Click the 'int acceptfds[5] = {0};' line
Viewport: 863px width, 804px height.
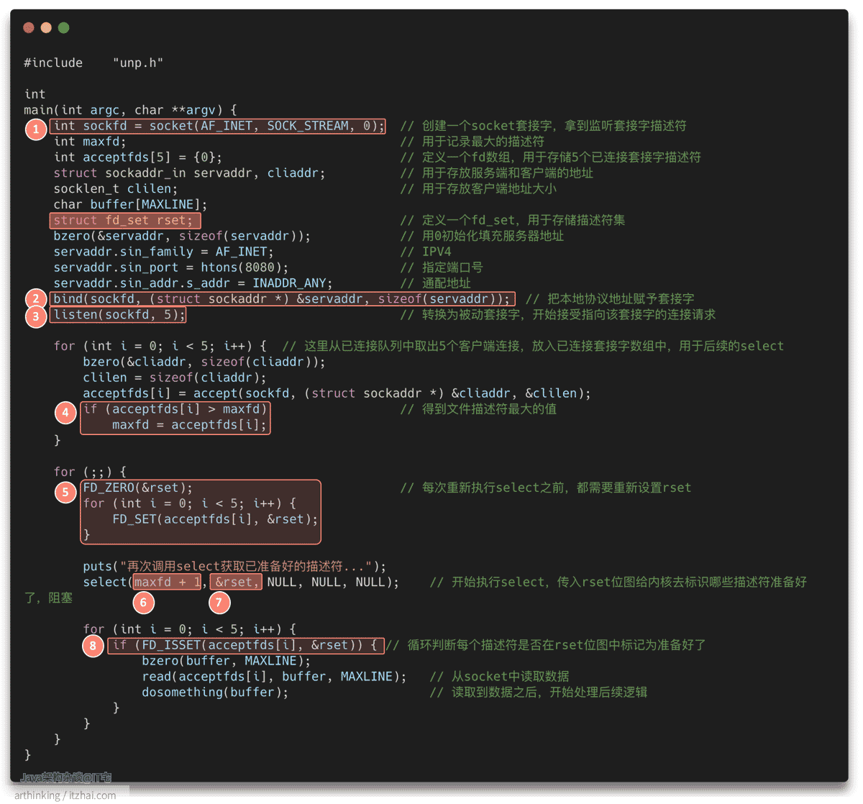tap(138, 157)
